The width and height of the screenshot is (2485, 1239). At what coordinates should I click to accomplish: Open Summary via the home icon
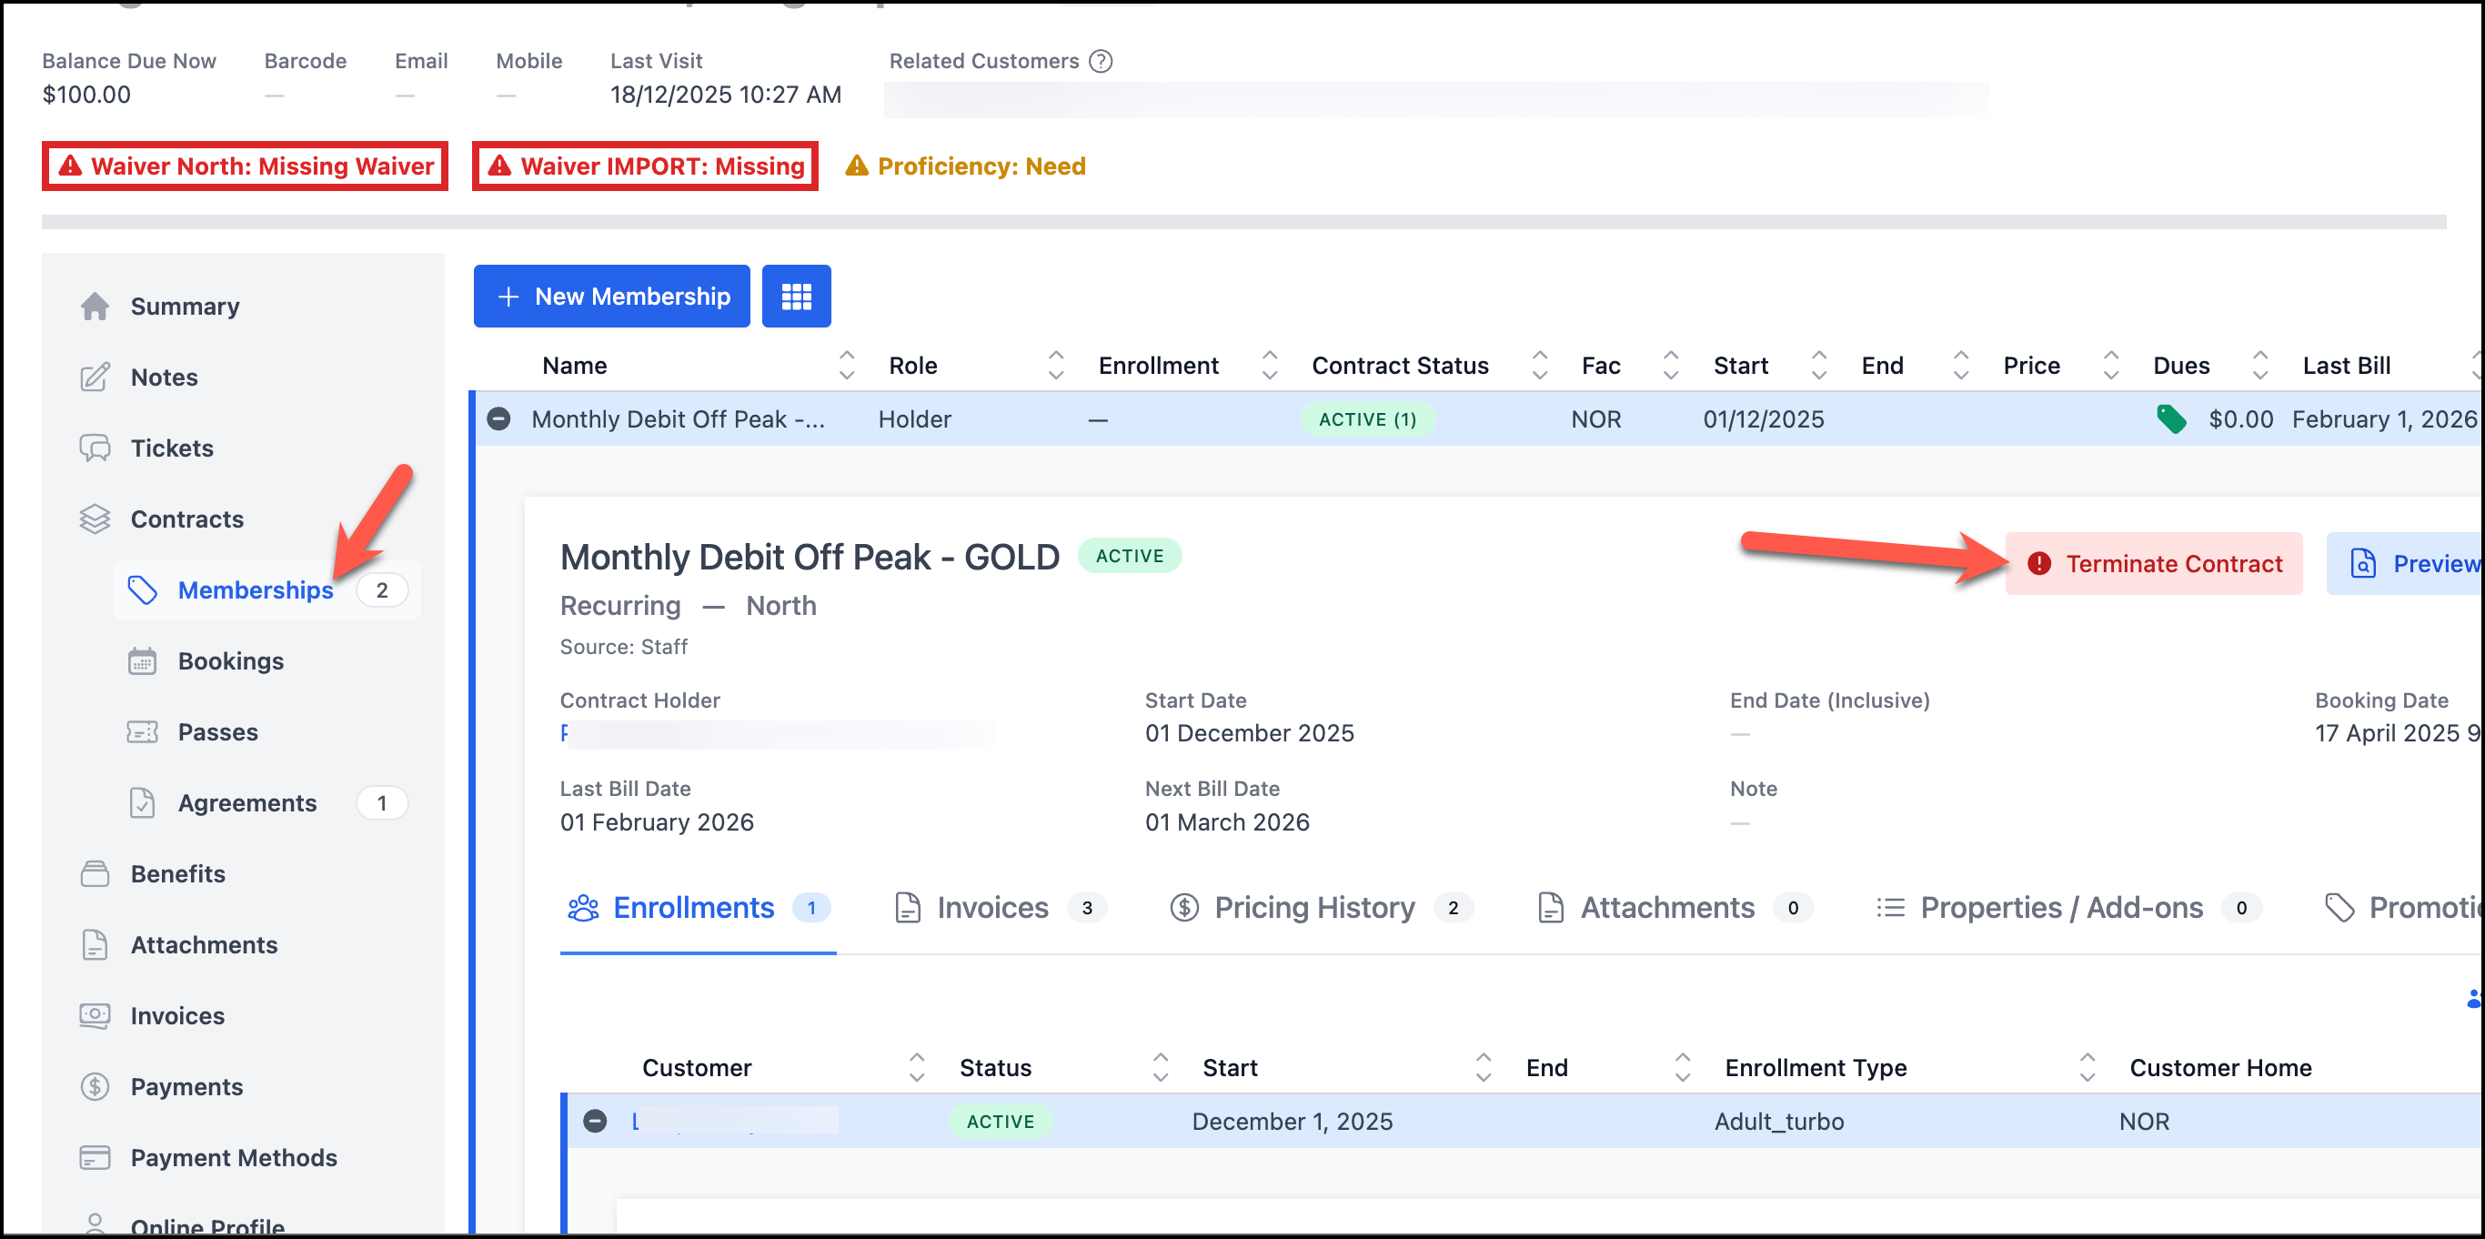(x=95, y=306)
